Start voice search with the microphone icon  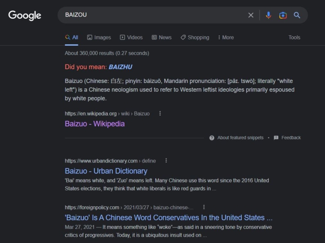pyautogui.click(x=268, y=15)
